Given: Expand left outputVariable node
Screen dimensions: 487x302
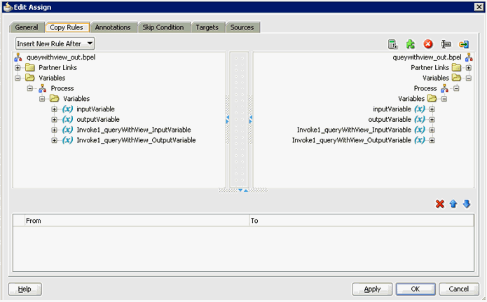Looking at the screenshot, I should coord(55,120).
